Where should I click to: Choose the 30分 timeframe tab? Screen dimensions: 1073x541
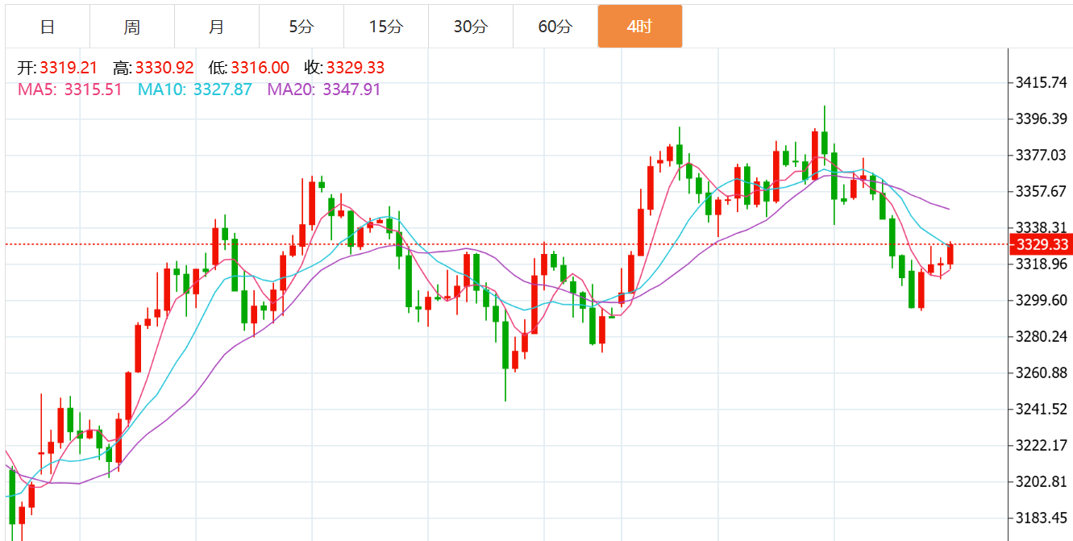click(x=471, y=27)
